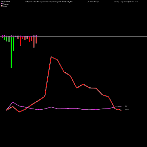Click the Price legend color marker
Screen dimensions: 147x147
[x=2, y=6]
